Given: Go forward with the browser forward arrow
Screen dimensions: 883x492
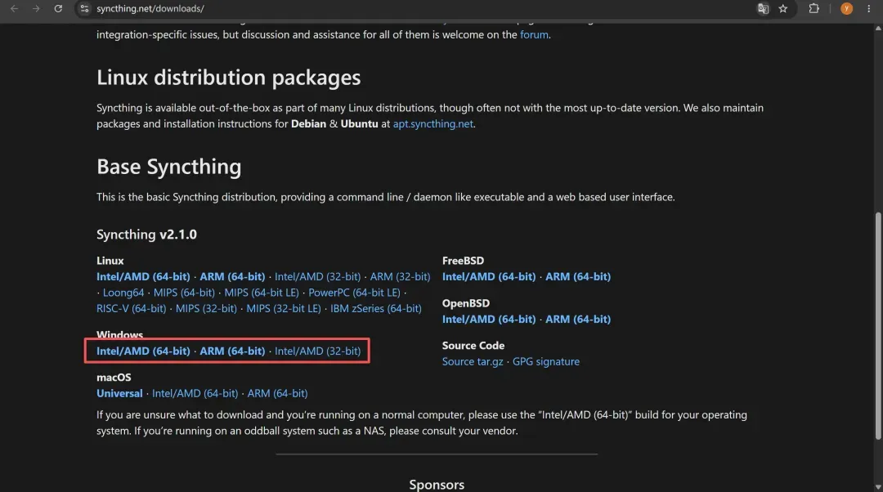Looking at the screenshot, I should click(x=36, y=8).
